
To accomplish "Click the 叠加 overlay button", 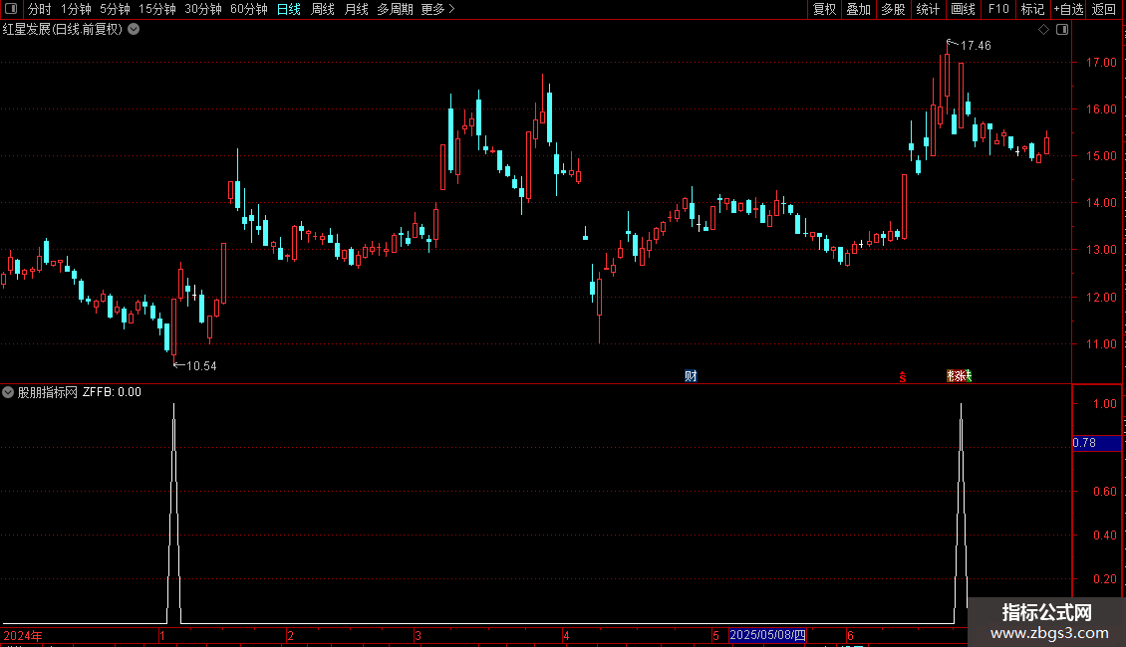I will tap(858, 9).
